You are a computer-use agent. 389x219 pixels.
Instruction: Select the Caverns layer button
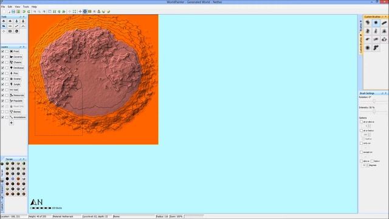coord(16,57)
